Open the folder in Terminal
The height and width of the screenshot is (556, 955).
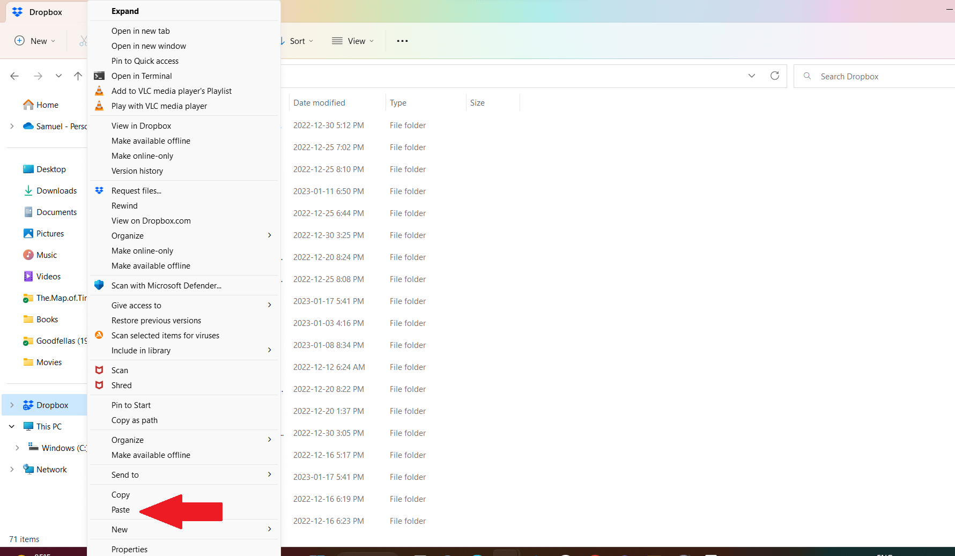pos(142,76)
